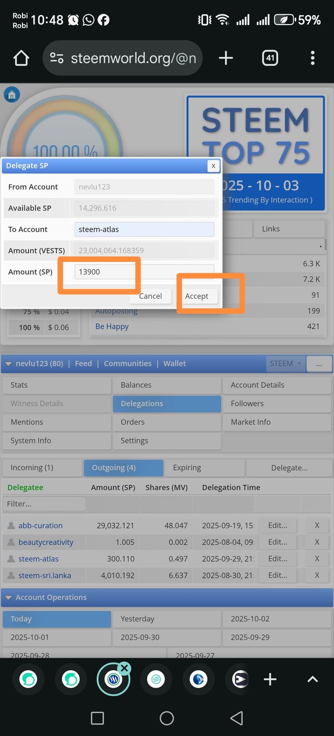
Task: Open the Account Details tab
Action: pos(277,385)
